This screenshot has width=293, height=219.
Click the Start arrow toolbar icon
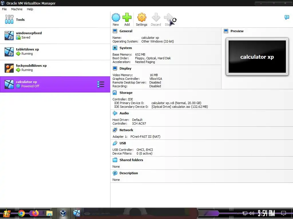coord(168,17)
